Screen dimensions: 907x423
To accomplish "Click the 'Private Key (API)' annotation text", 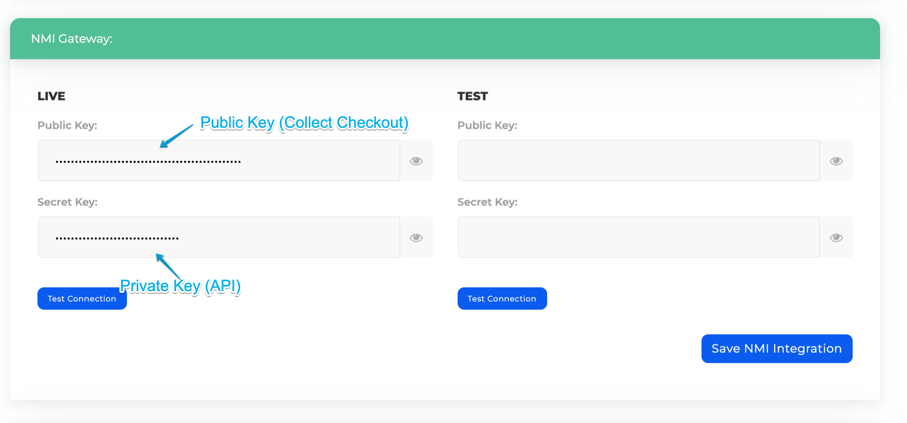I will pos(180,286).
